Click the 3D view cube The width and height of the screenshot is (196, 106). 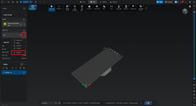[185, 11]
